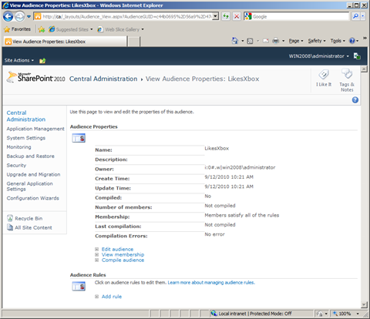Click the Stop loading red X icon
Viewport: 370px width, 319px height.
pos(237,17)
